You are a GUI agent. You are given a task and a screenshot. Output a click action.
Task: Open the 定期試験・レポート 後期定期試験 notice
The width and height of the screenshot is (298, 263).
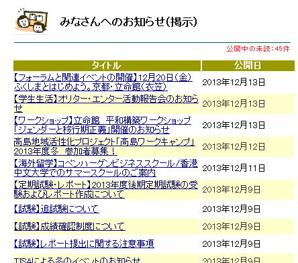106,189
